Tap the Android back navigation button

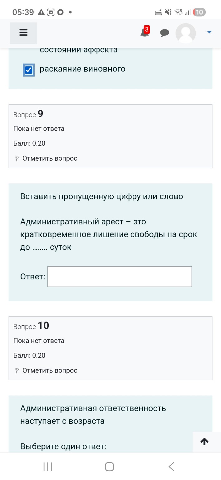click(171, 466)
